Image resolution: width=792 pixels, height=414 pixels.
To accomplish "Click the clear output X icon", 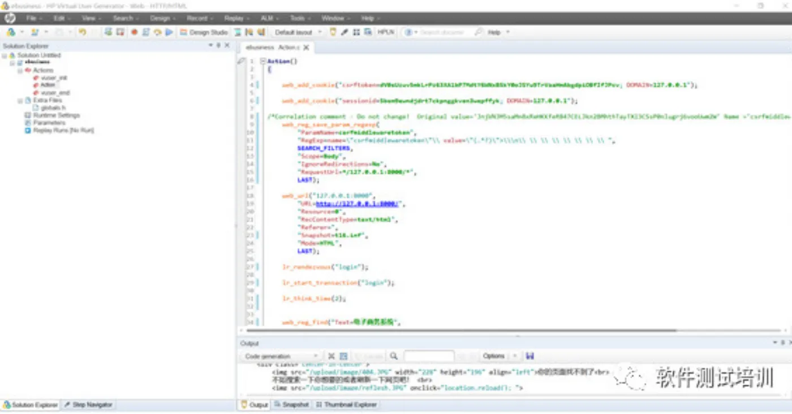I will pyautogui.click(x=332, y=356).
